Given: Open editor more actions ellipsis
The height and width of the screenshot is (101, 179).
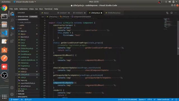Looking at the screenshot, I should click(x=176, y=13).
